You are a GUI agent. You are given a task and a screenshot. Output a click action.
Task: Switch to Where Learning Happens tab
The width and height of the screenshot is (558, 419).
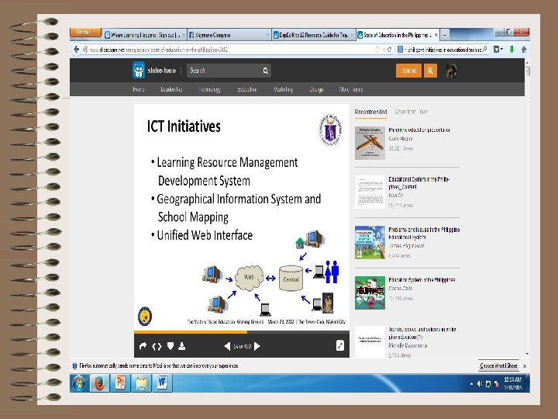click(x=144, y=35)
